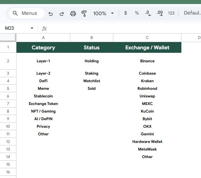Select the Robinhood cell
This screenshot has height=178, width=201.
pos(147,89)
